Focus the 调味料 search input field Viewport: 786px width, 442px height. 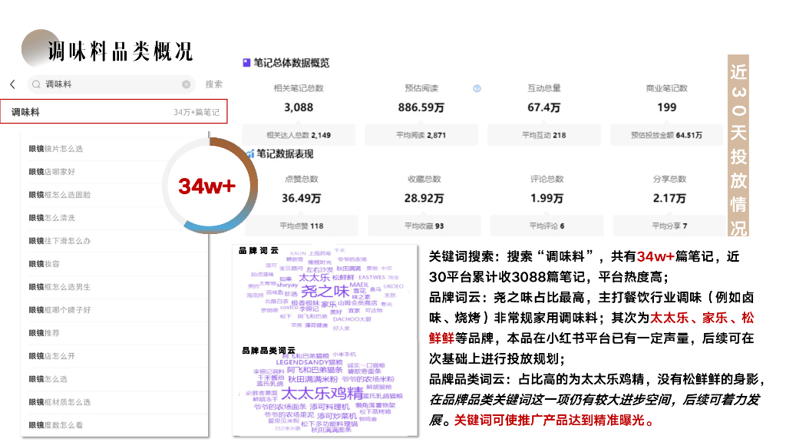tap(111, 84)
